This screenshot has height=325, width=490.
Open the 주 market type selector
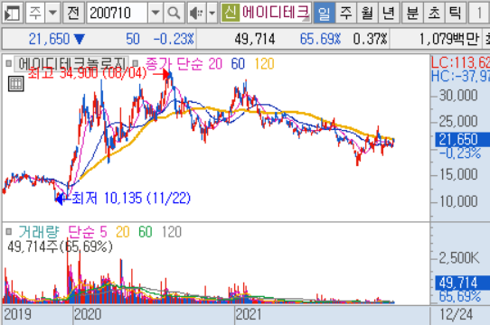tap(35, 13)
